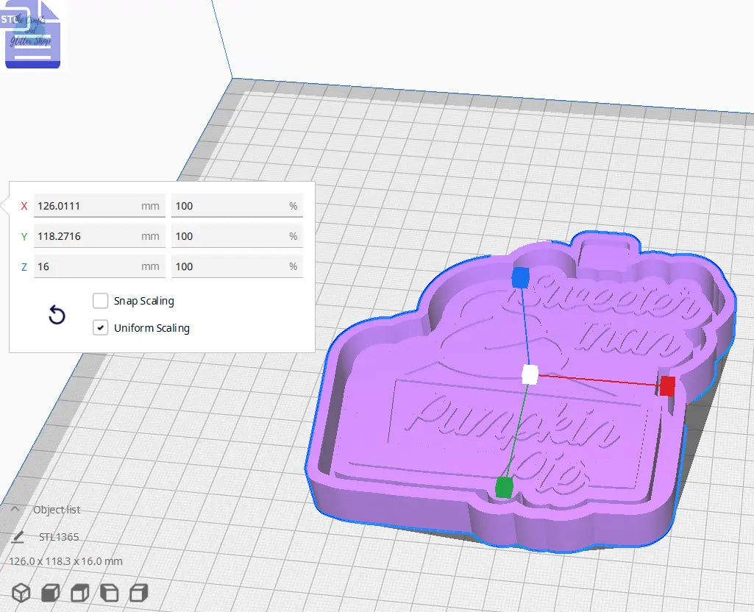
Task: Click the reset scale arrow icon
Action: pos(57,314)
